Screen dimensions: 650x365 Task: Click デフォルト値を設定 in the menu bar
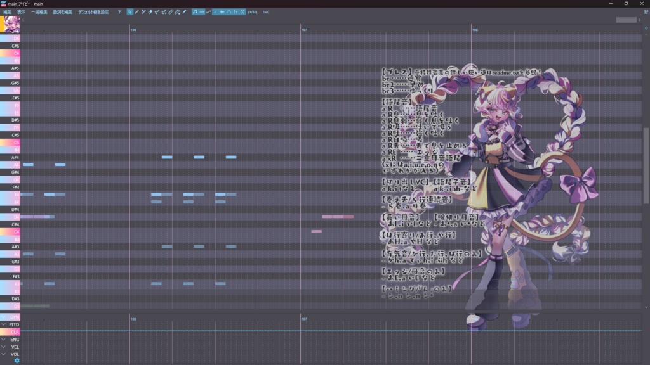coord(93,11)
